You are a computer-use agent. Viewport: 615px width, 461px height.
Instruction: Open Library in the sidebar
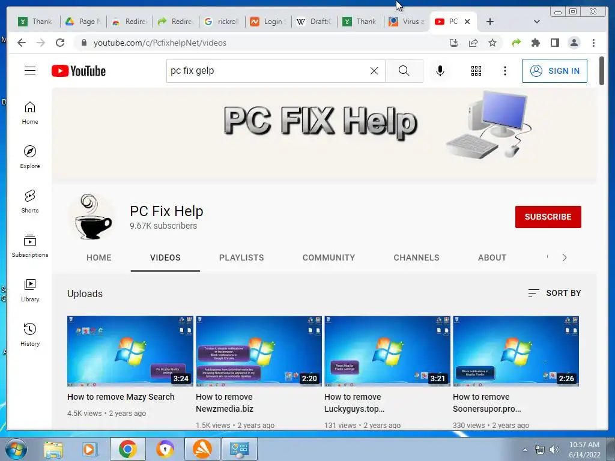point(30,290)
